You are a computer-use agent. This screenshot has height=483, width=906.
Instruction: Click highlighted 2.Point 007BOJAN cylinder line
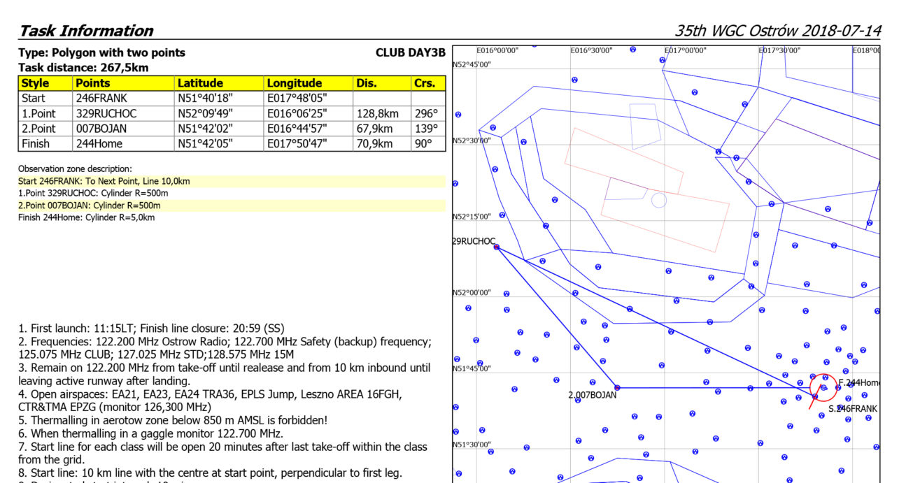pyautogui.click(x=90, y=206)
